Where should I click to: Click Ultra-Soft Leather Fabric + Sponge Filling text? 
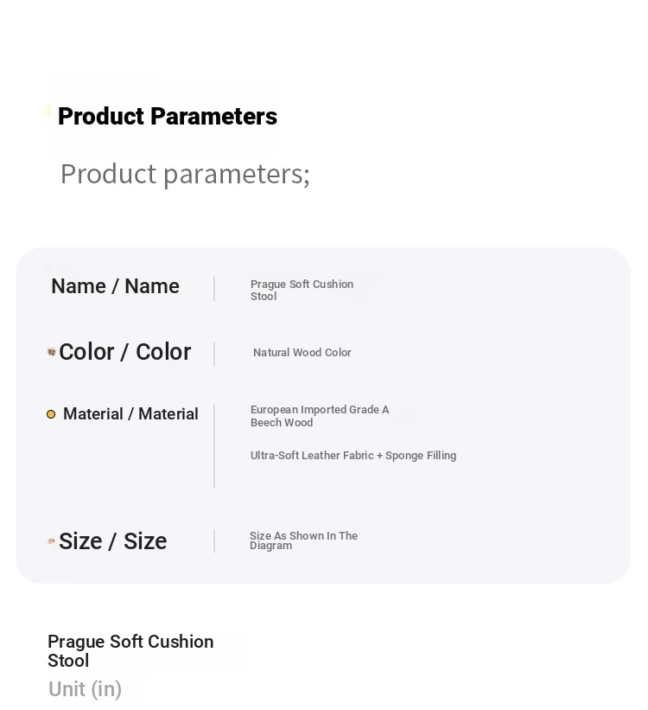pyautogui.click(x=353, y=456)
